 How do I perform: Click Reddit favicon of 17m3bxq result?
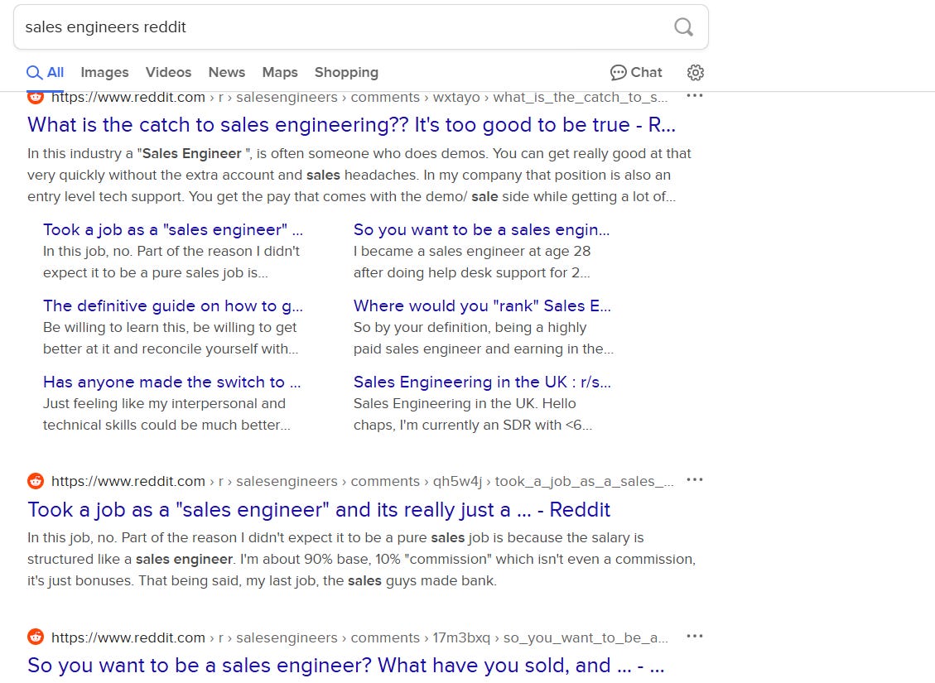(x=36, y=637)
